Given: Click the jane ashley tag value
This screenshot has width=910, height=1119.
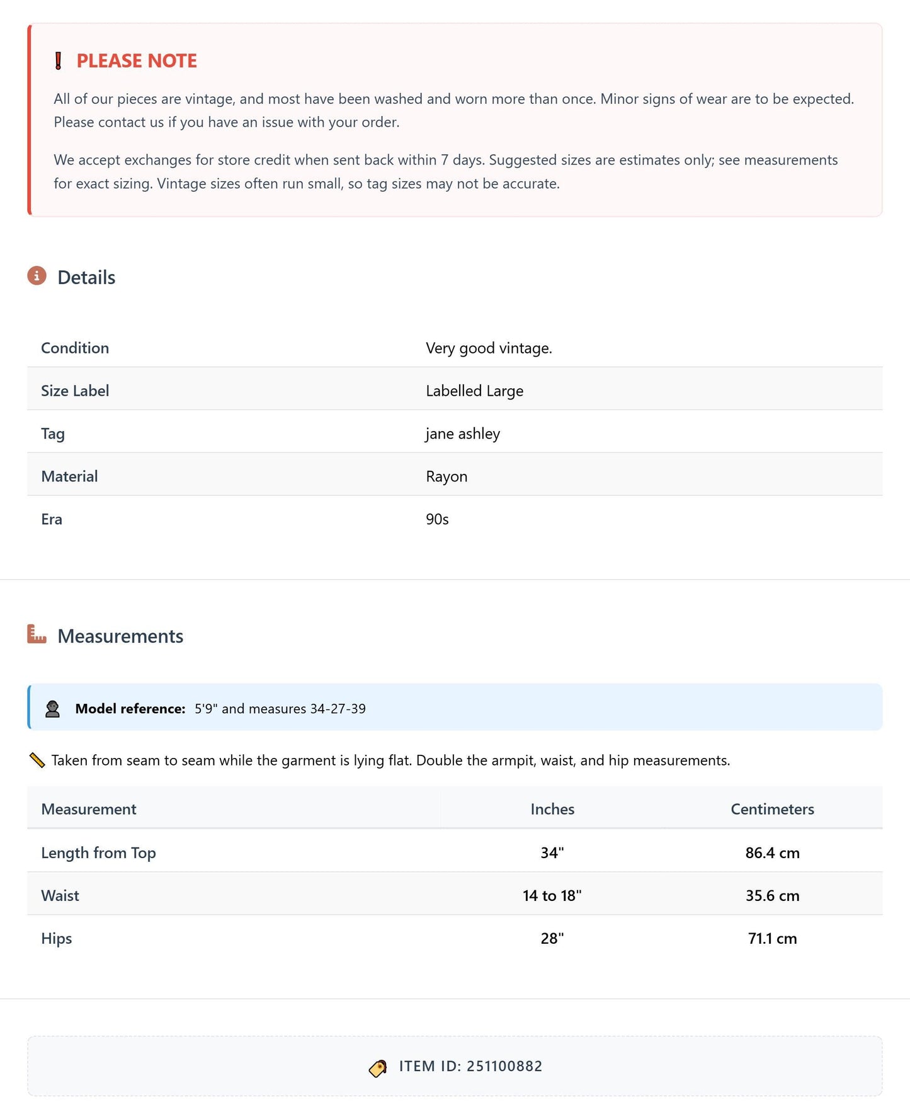Looking at the screenshot, I should (x=463, y=433).
